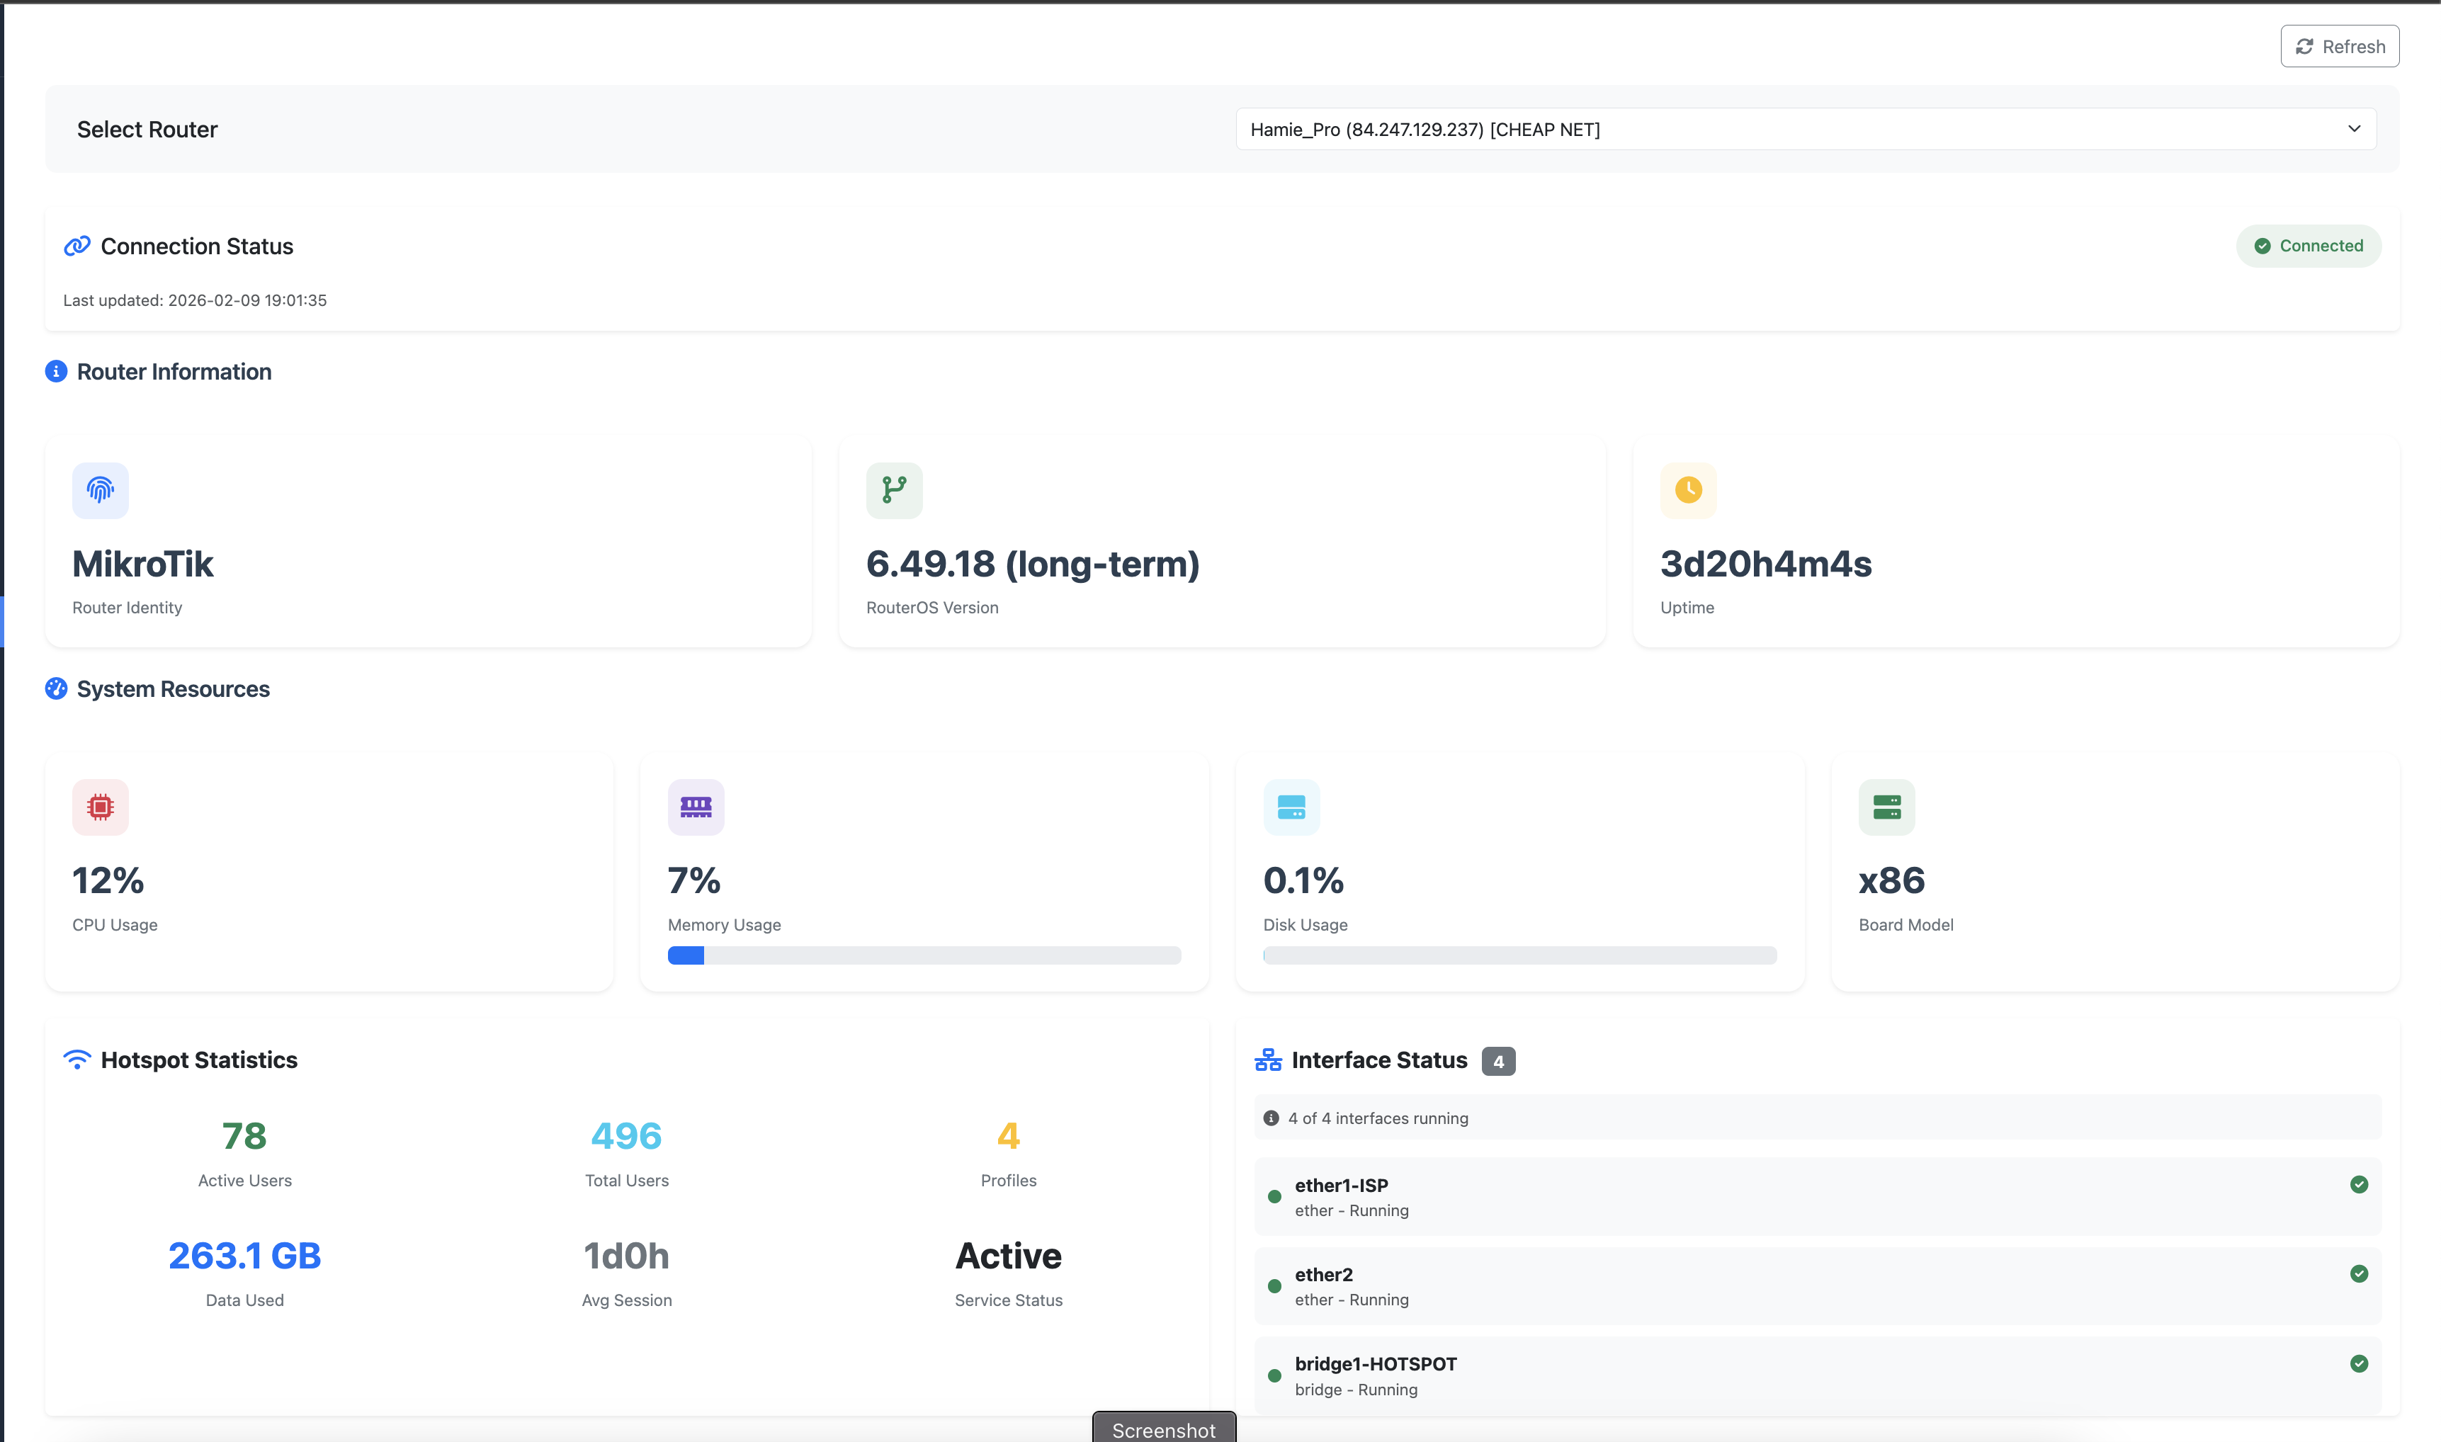Click the red CPU chip icon
The height and width of the screenshot is (1442, 2441).
point(100,807)
